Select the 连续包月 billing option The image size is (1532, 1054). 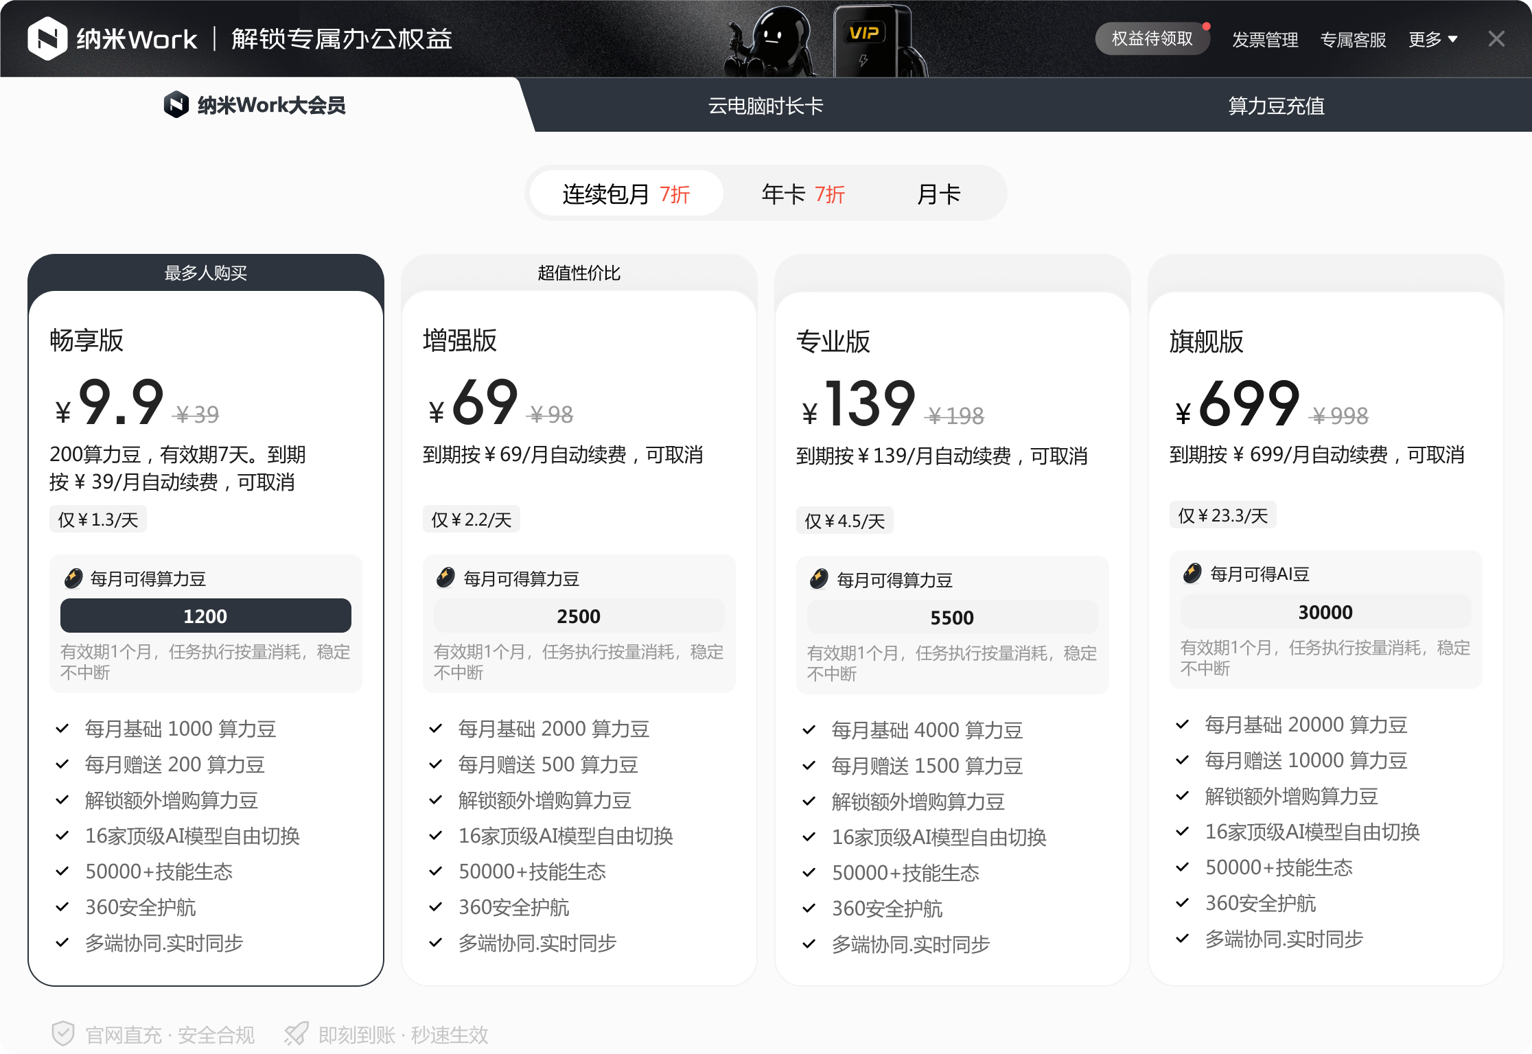627,194
